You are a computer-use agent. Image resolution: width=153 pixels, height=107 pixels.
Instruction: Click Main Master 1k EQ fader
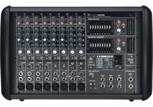pos(100,27)
